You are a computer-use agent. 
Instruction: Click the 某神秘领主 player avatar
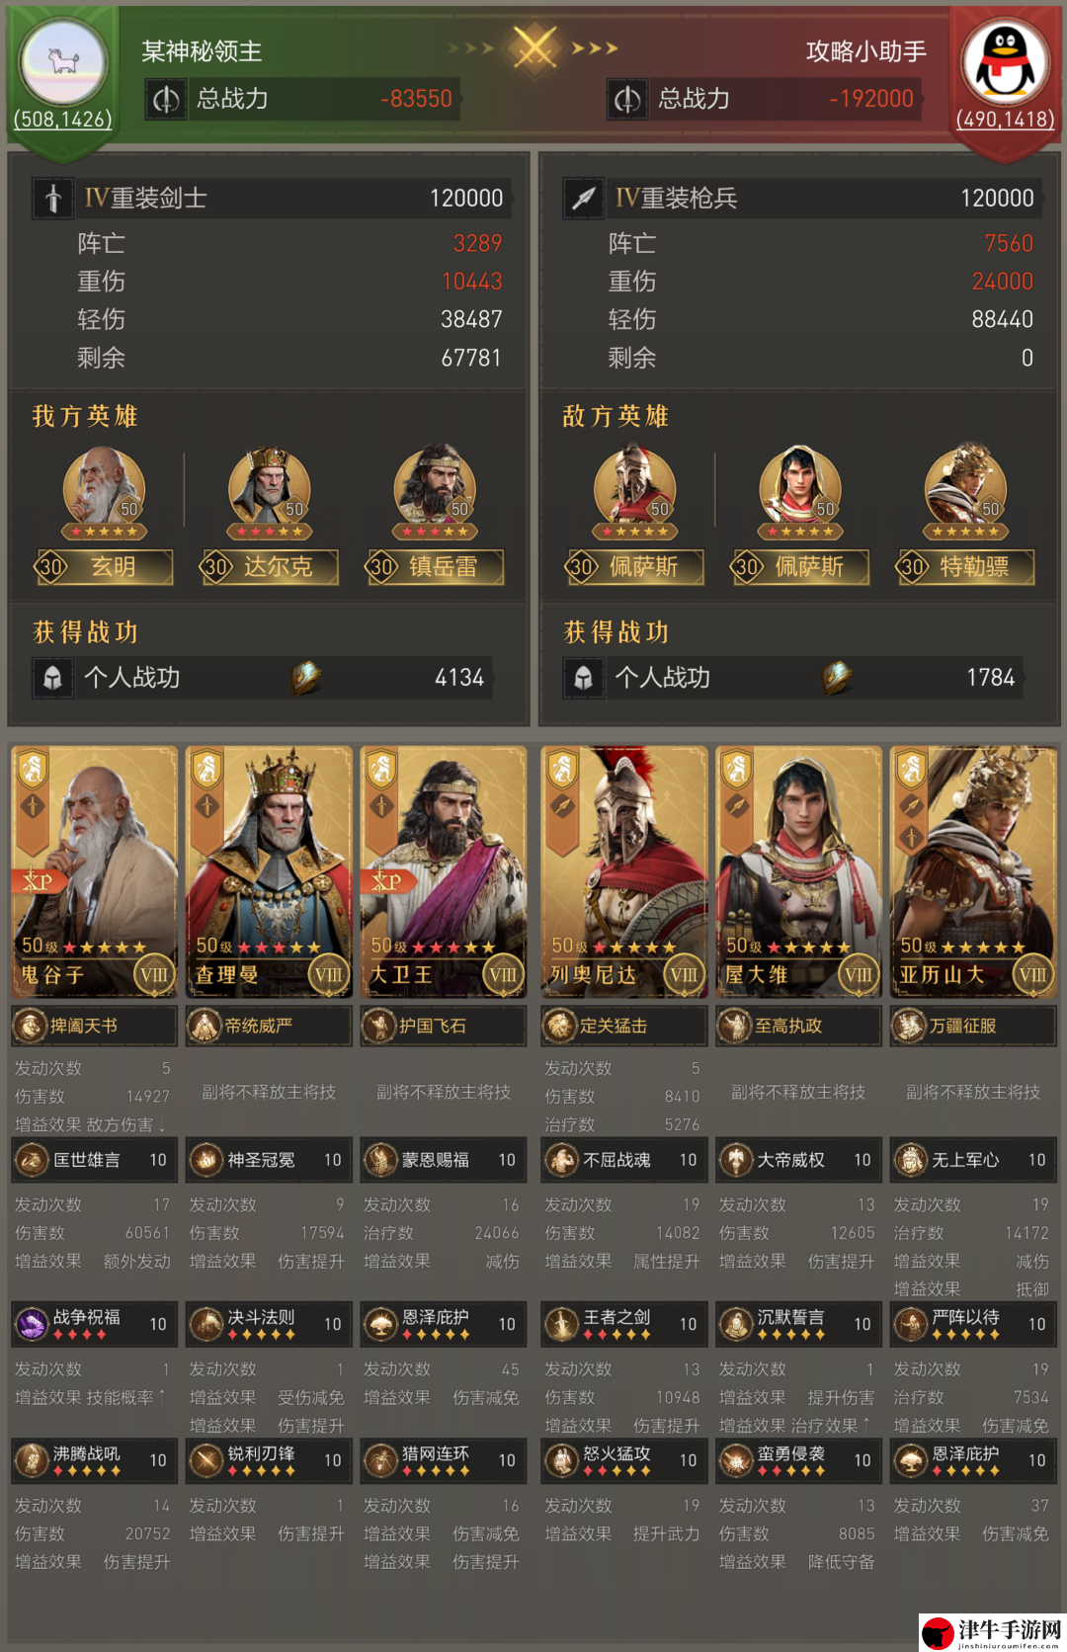tap(64, 61)
